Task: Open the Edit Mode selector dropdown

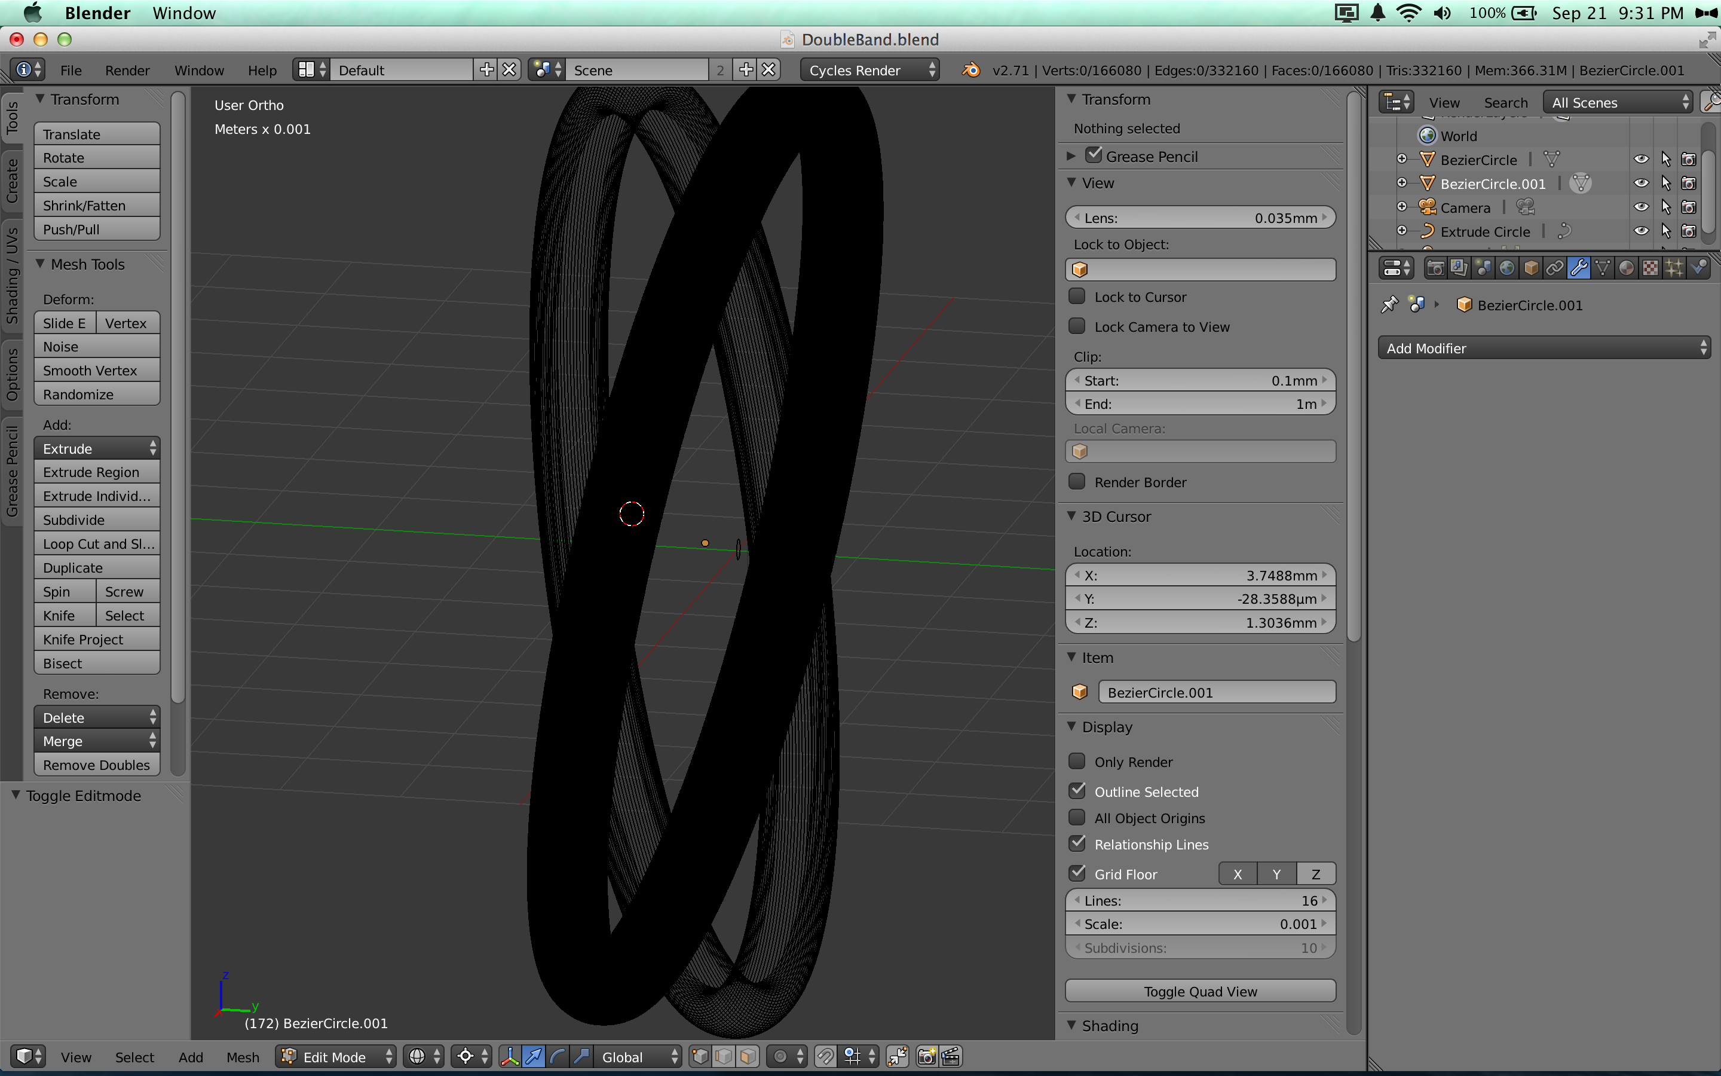Action: [x=336, y=1056]
